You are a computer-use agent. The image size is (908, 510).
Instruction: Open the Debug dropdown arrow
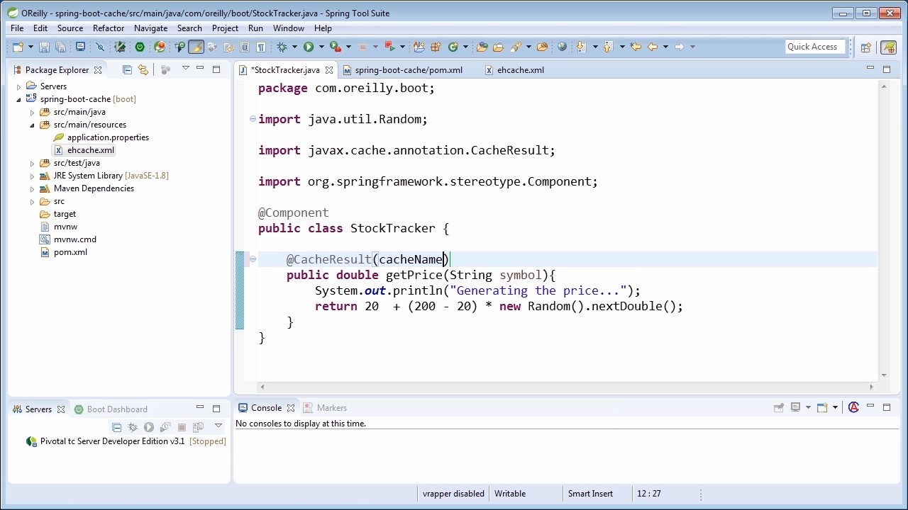[294, 47]
